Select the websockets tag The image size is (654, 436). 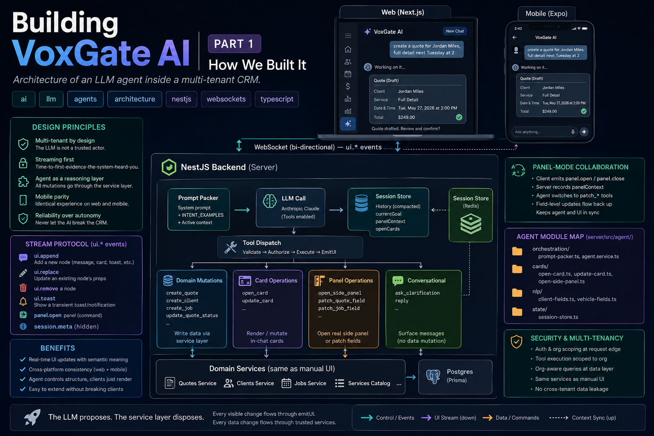coord(226,99)
